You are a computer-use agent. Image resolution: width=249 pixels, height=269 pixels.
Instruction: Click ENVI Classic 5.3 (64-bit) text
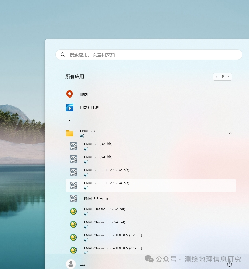(105, 222)
